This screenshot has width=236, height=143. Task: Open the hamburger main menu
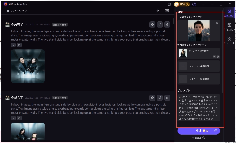coord(203,5)
